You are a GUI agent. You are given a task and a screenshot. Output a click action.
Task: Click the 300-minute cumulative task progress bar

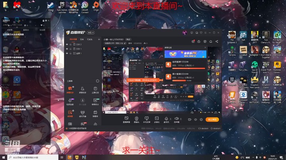point(189,80)
